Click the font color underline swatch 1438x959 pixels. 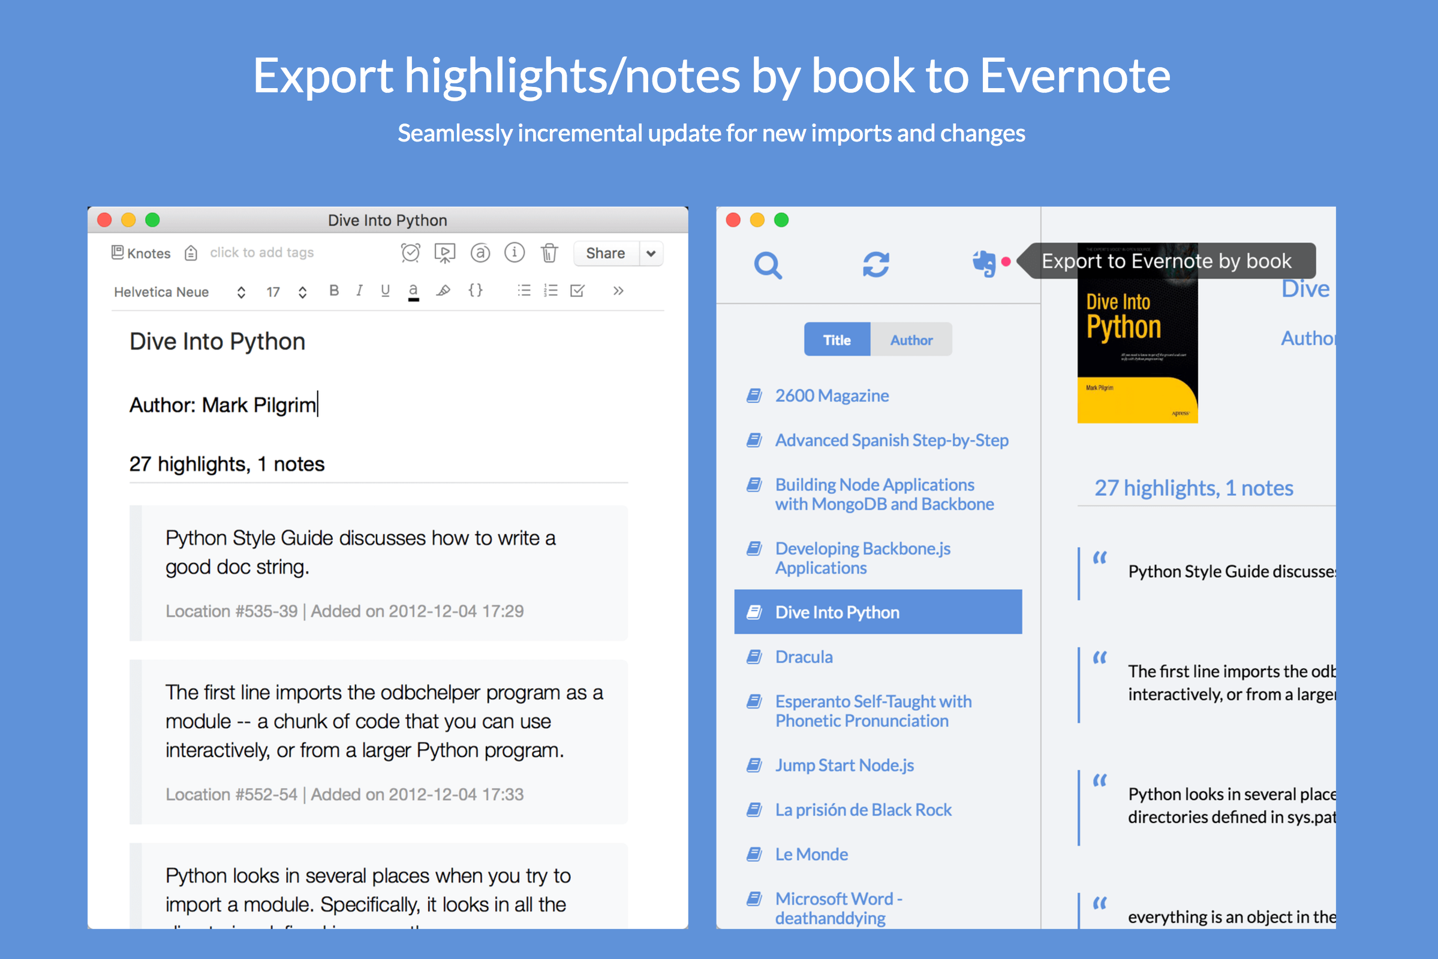tap(414, 292)
